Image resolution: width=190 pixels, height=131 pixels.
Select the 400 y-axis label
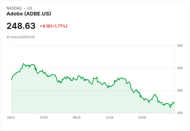tap(180, 68)
